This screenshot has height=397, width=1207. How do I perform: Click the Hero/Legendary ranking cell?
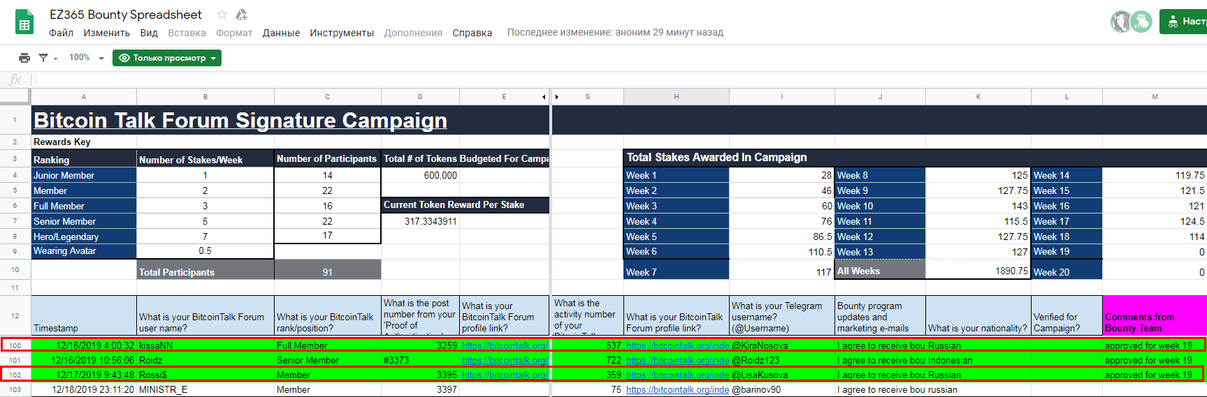coord(84,237)
